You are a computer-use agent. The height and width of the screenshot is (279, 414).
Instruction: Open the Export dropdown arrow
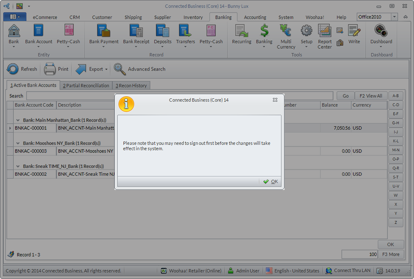106,70
